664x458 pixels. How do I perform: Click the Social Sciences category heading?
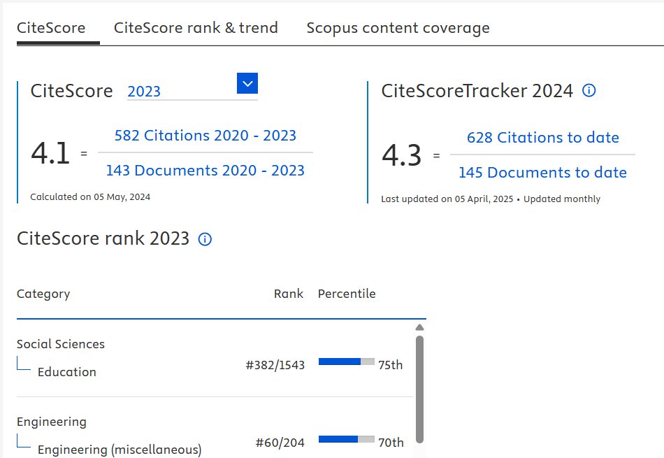point(61,344)
